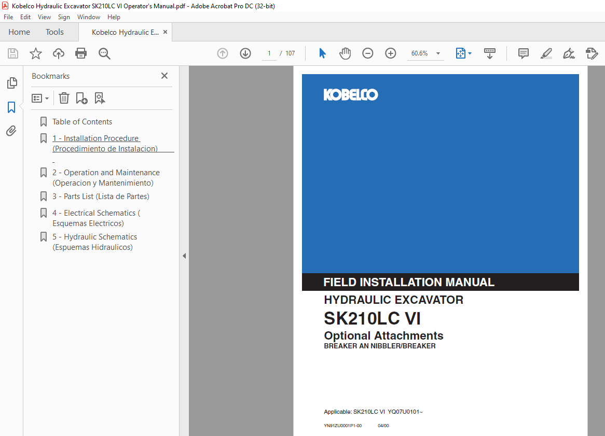605x436 pixels.
Task: Add a new bookmark
Action: 81,98
